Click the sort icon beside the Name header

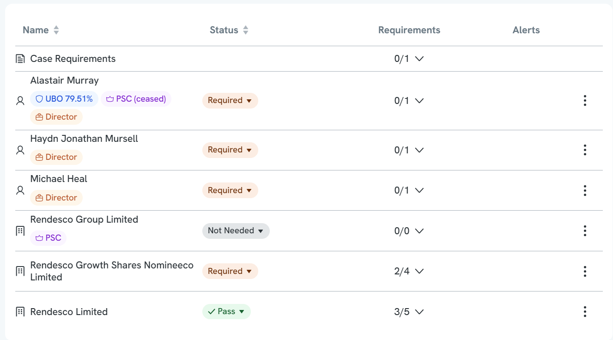tap(56, 30)
